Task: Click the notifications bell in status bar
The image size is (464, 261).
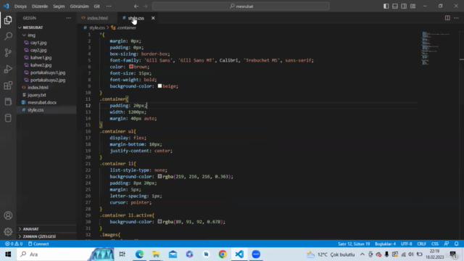Action: coord(456,244)
